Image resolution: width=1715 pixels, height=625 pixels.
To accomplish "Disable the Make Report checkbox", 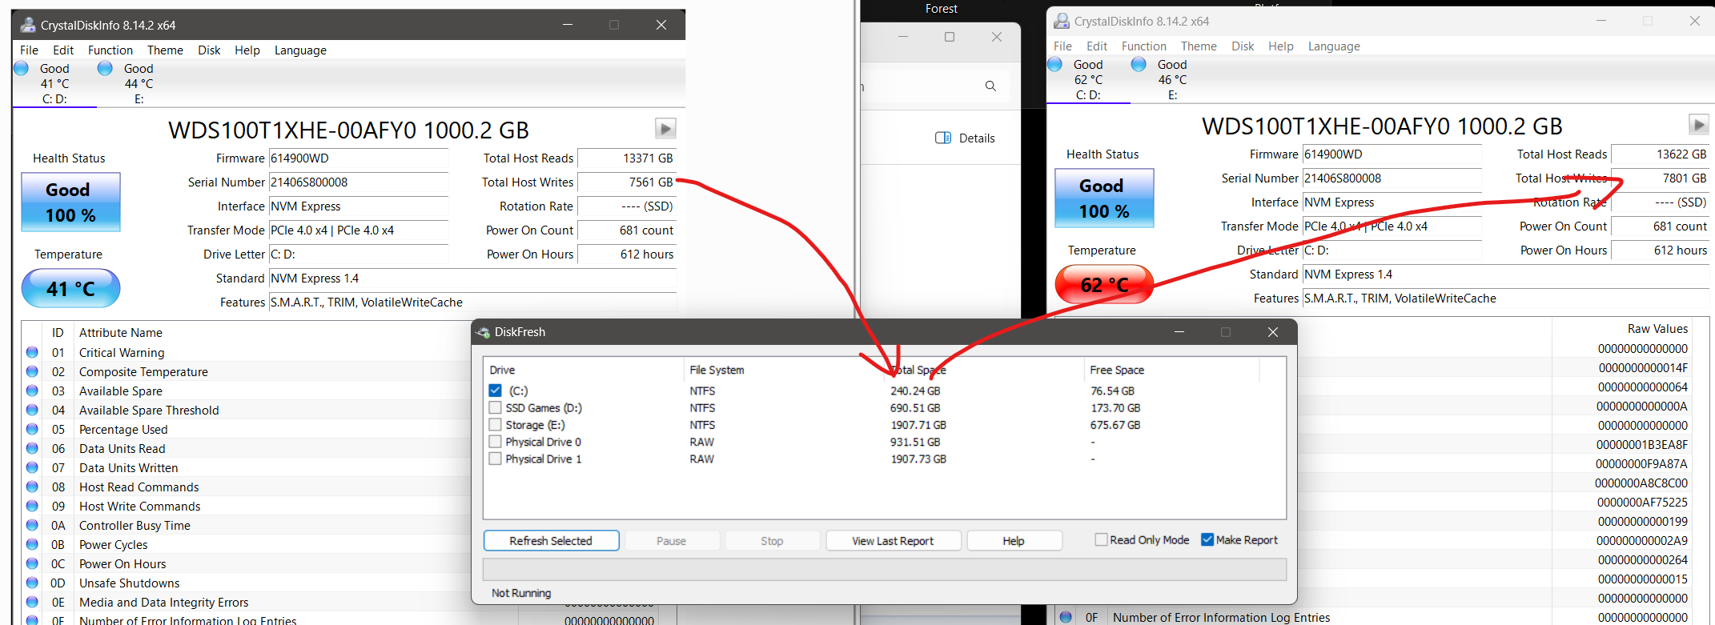I will pyautogui.click(x=1207, y=540).
